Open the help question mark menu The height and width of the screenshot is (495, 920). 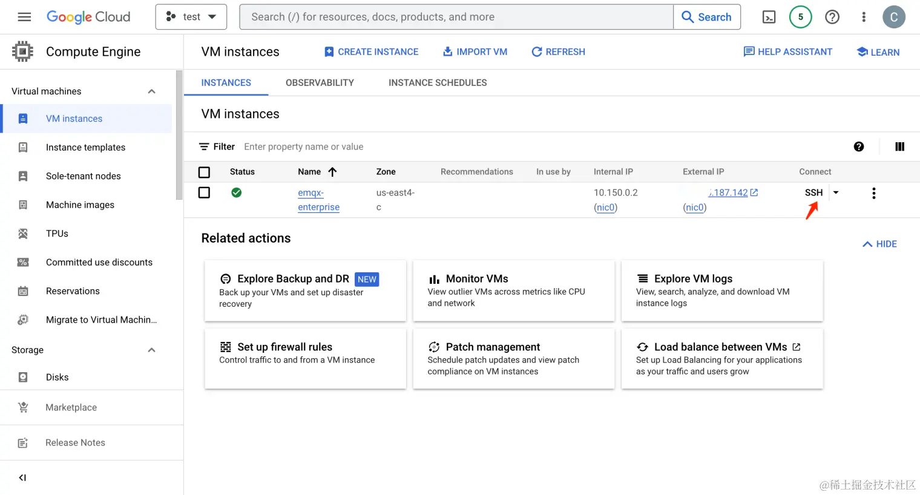832,17
